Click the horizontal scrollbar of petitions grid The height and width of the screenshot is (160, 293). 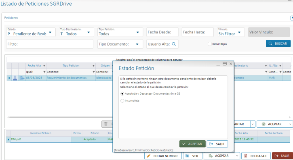61,117
